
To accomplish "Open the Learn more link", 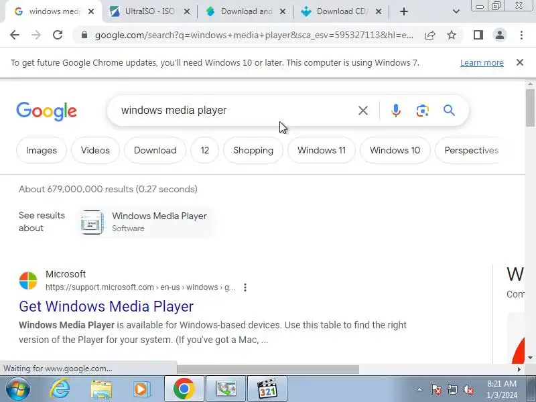I will click(482, 63).
